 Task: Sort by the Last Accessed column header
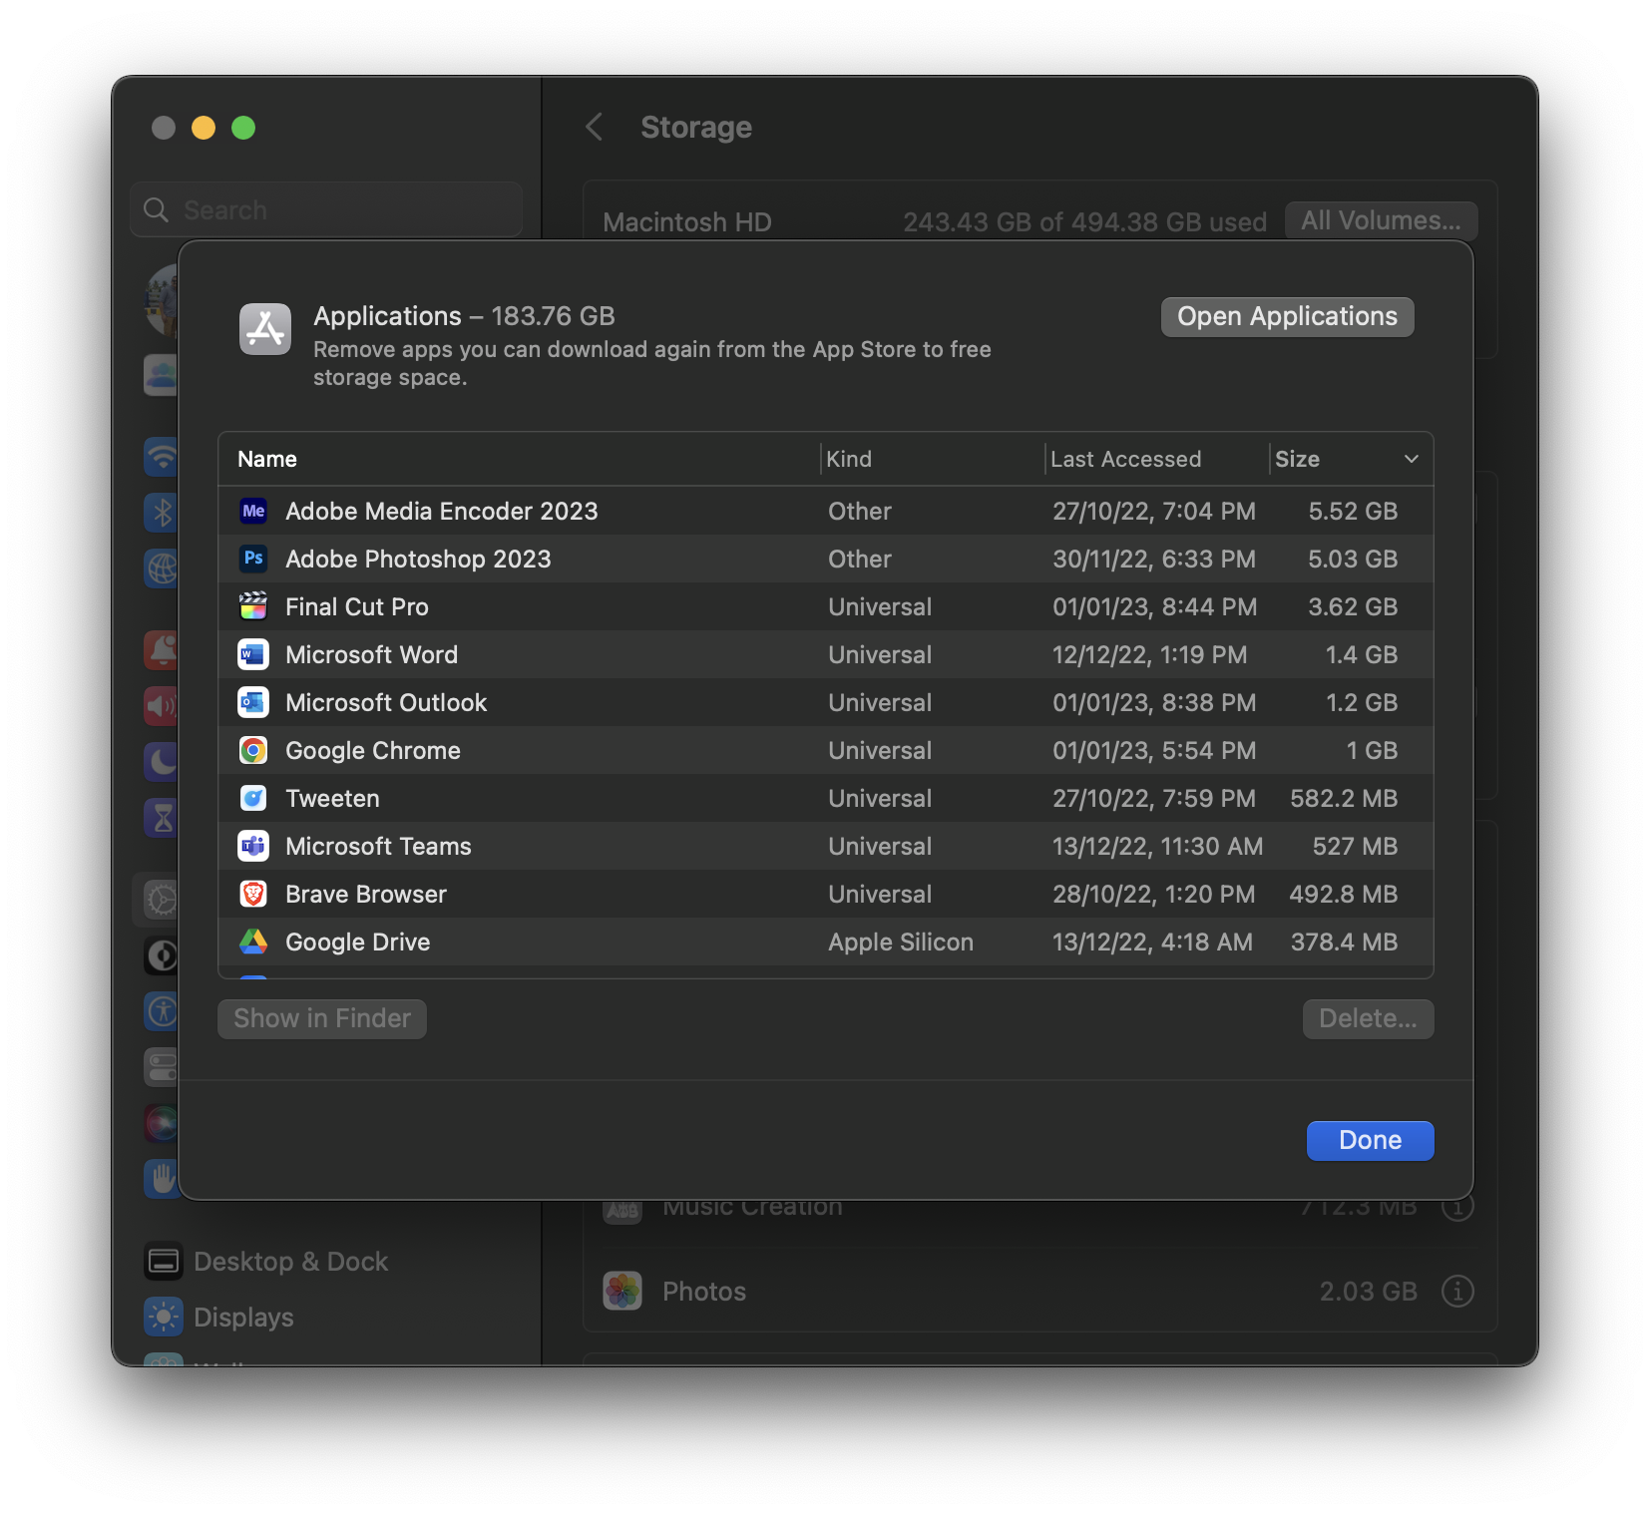tap(1125, 459)
